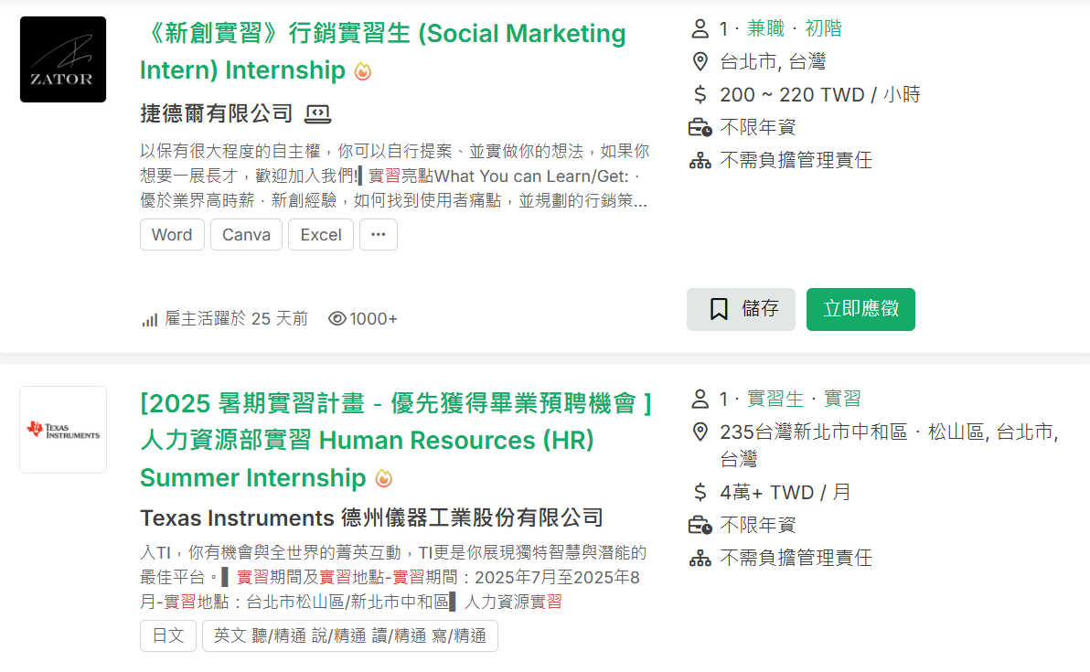1090x672 pixels.
Task: Click the 初階 seniority link
Action: (x=823, y=28)
